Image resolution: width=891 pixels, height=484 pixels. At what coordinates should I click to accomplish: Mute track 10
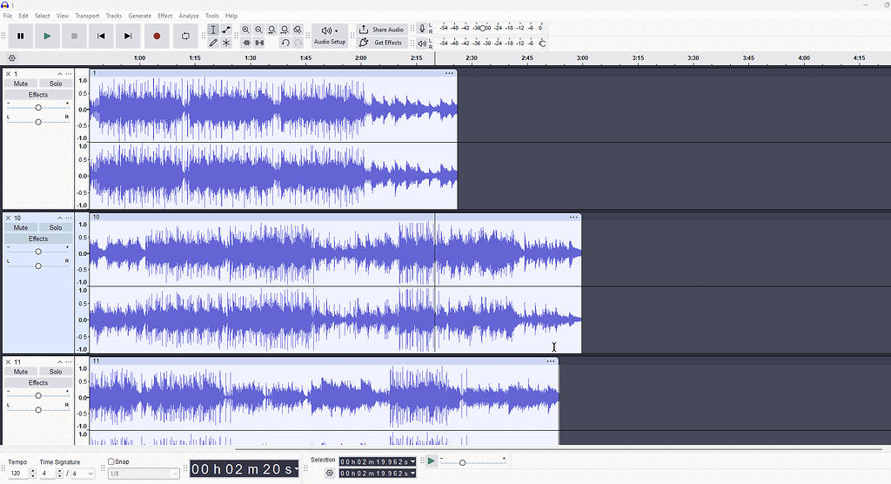(21, 227)
